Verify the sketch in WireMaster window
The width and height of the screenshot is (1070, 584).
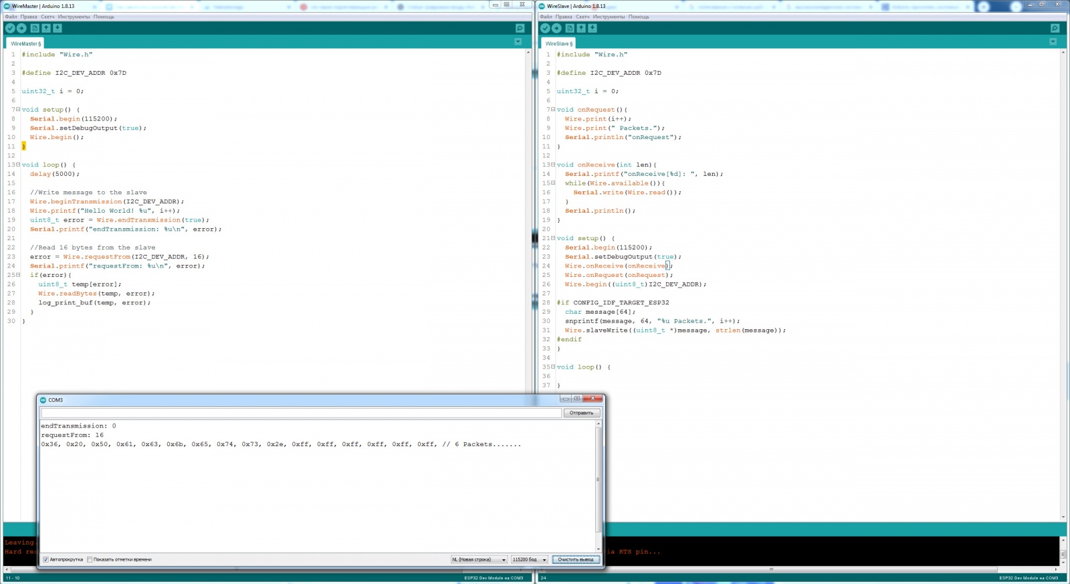point(10,28)
